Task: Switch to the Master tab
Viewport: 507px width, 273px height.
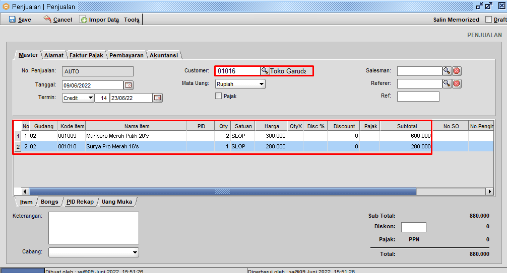Action: [28, 55]
